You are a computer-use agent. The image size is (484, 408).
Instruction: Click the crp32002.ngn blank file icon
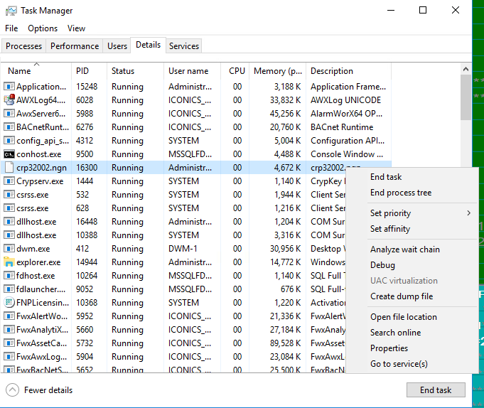[9, 168]
